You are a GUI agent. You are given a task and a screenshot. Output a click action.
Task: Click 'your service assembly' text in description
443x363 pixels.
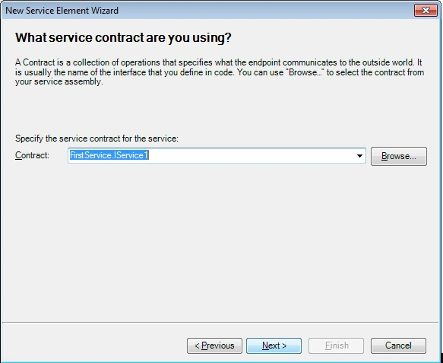[x=59, y=81]
